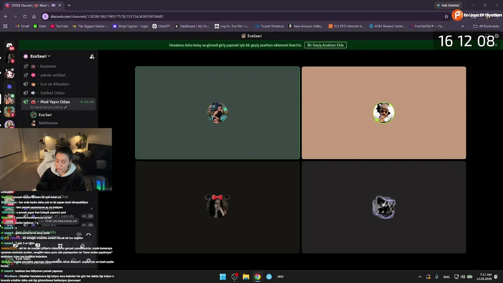Select the Mod Yayın Odası voice channel
Screen dimensions: 503x283
click(x=55, y=102)
